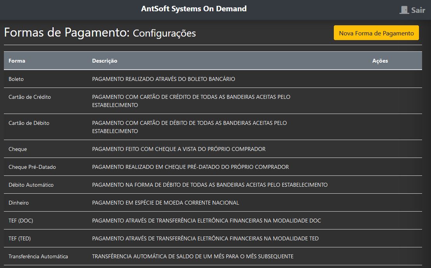Viewport: 431px width, 268px height.
Task: Select the Cheque Pré-Datado row name
Action: click(32, 167)
